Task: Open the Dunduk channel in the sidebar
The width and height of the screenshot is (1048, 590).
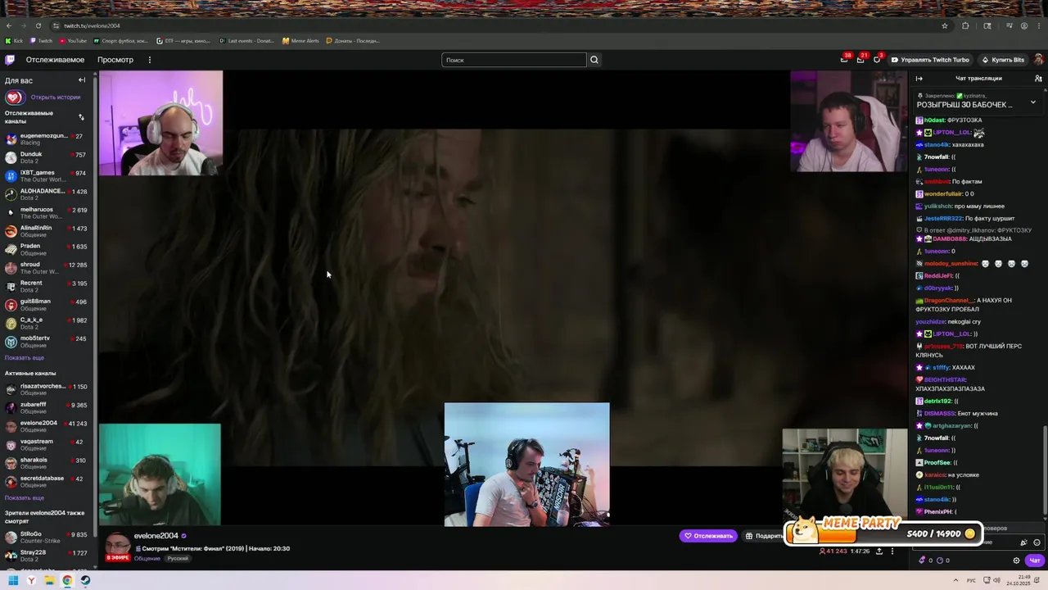Action: (x=48, y=157)
